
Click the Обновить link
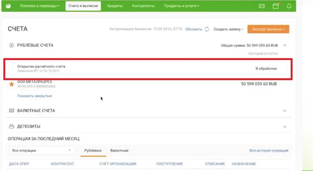(194, 29)
